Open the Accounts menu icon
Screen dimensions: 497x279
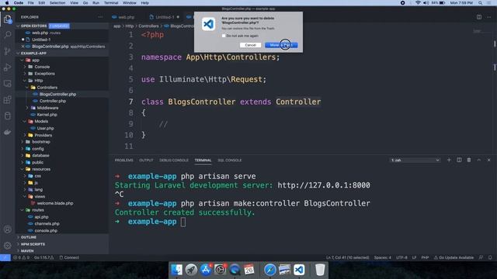coord(7,229)
